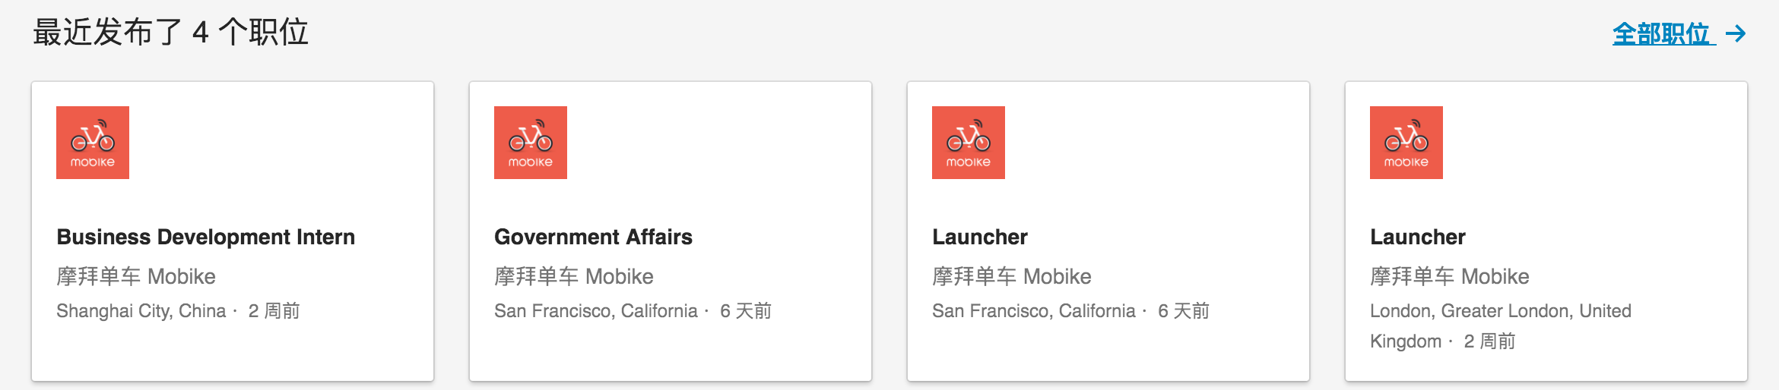Open the Business Development Intern job title
Screen dimensions: 1779x390
click(x=205, y=237)
